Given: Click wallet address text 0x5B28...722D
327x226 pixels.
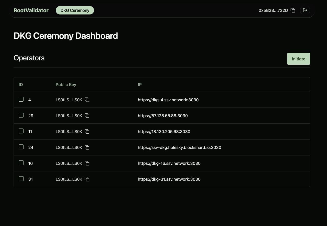Looking at the screenshot, I should click(x=273, y=10).
